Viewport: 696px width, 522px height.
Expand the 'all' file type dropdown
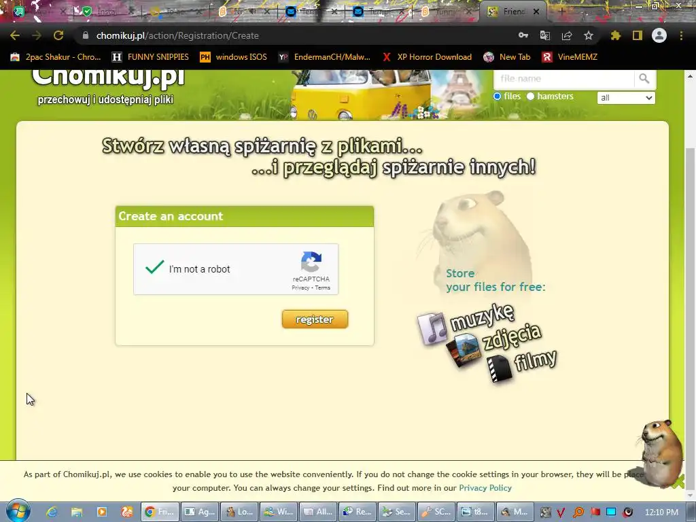626,98
